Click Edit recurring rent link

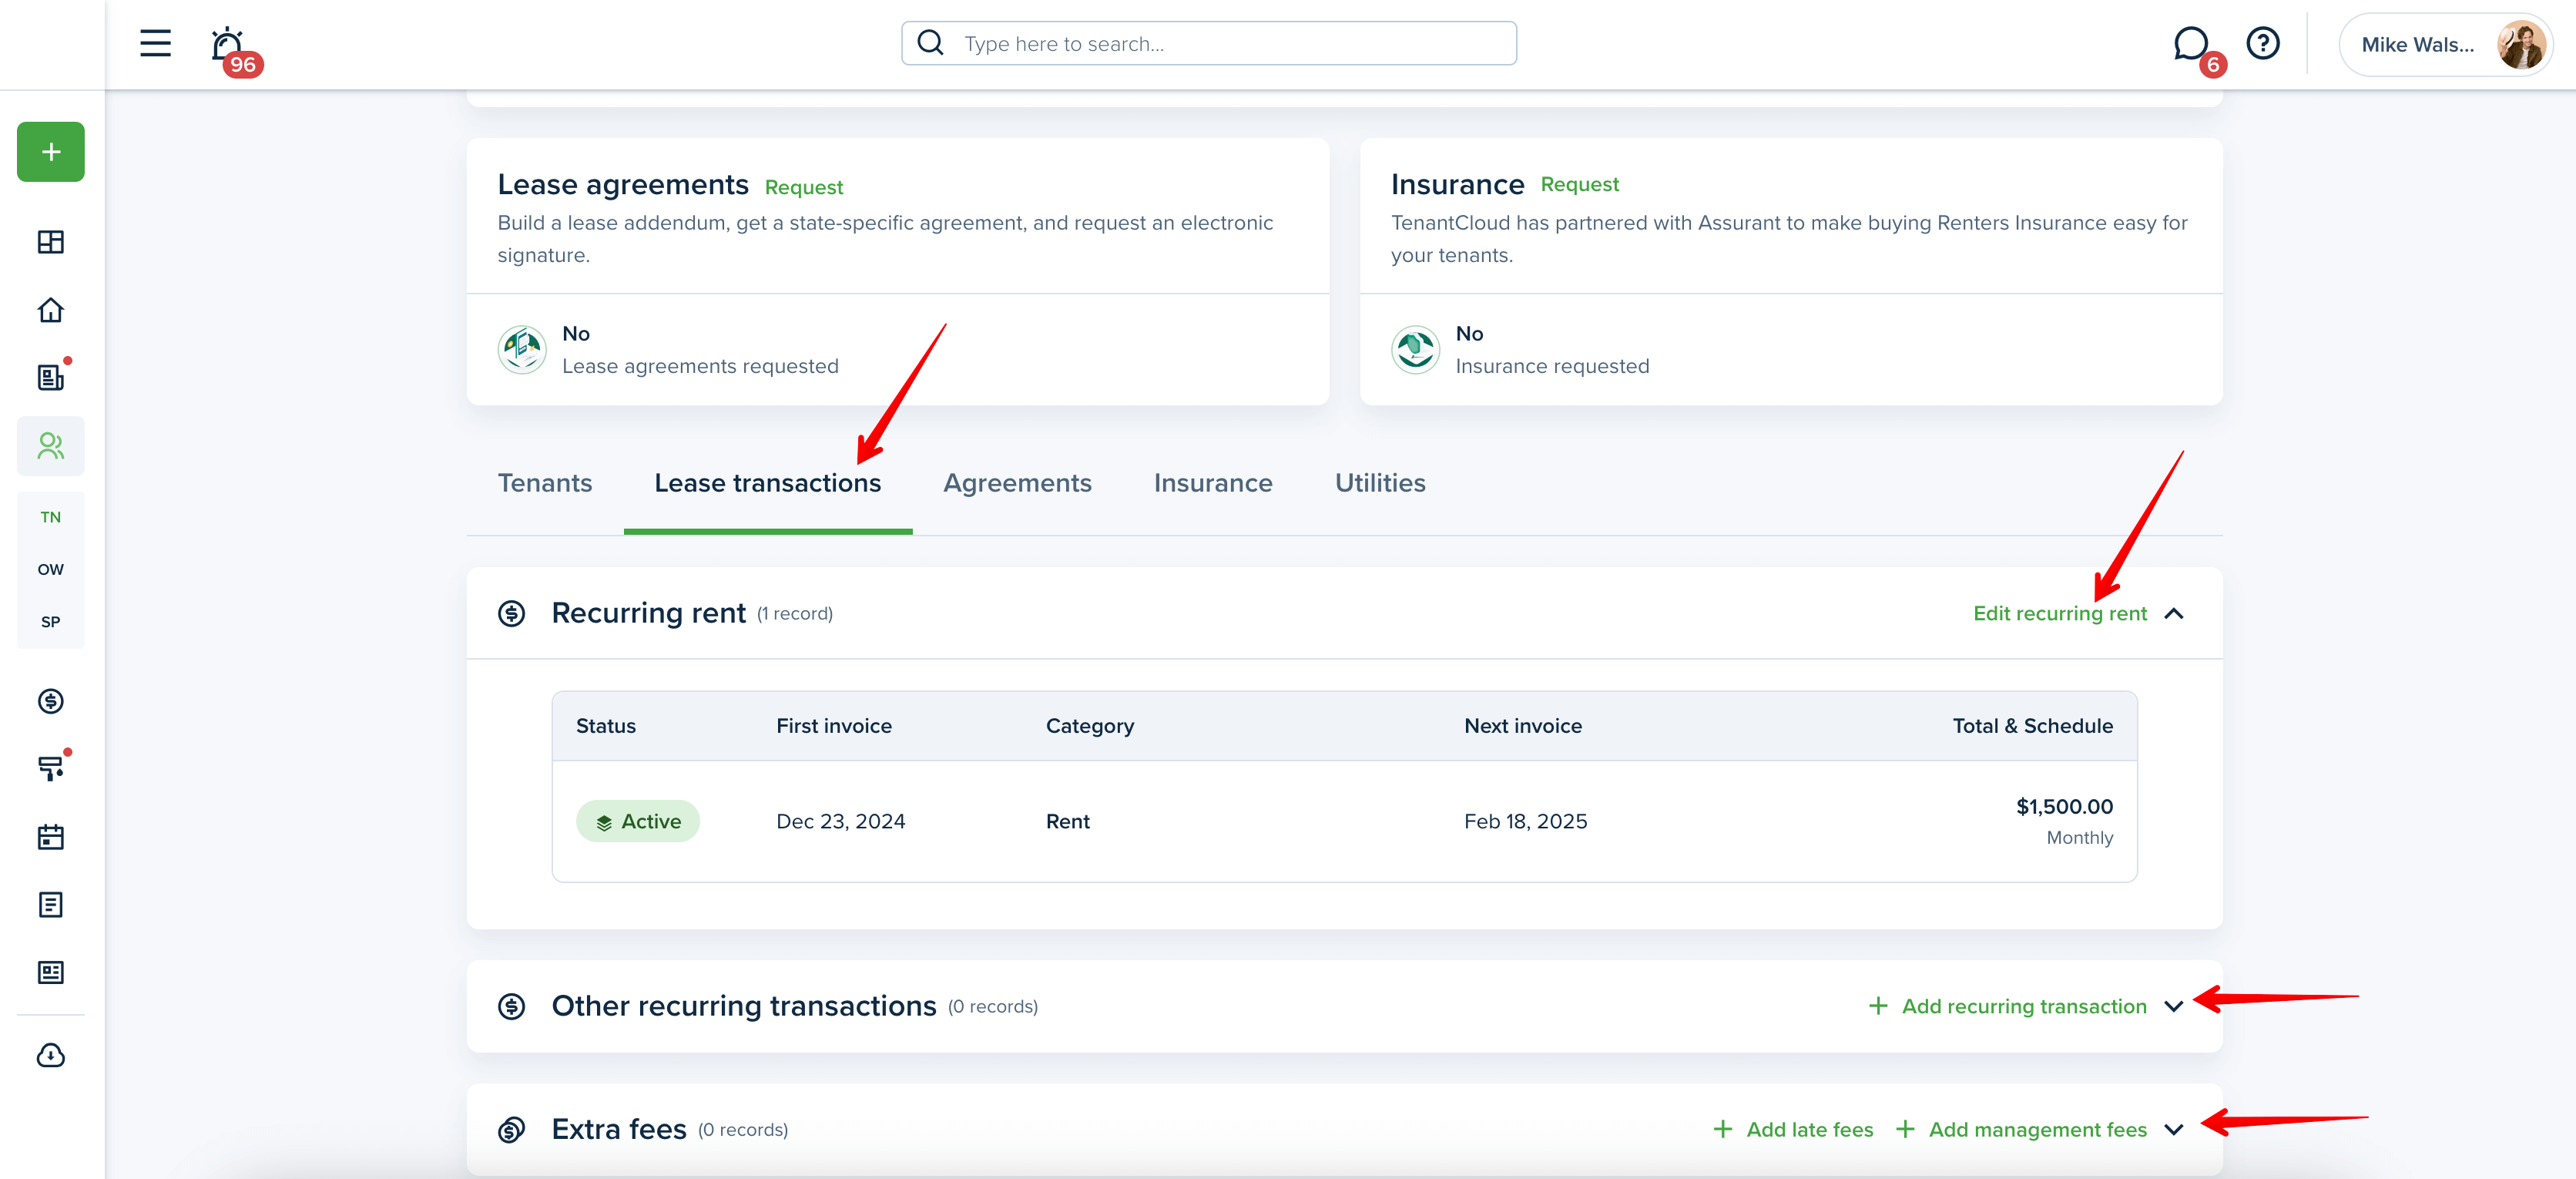[2060, 614]
